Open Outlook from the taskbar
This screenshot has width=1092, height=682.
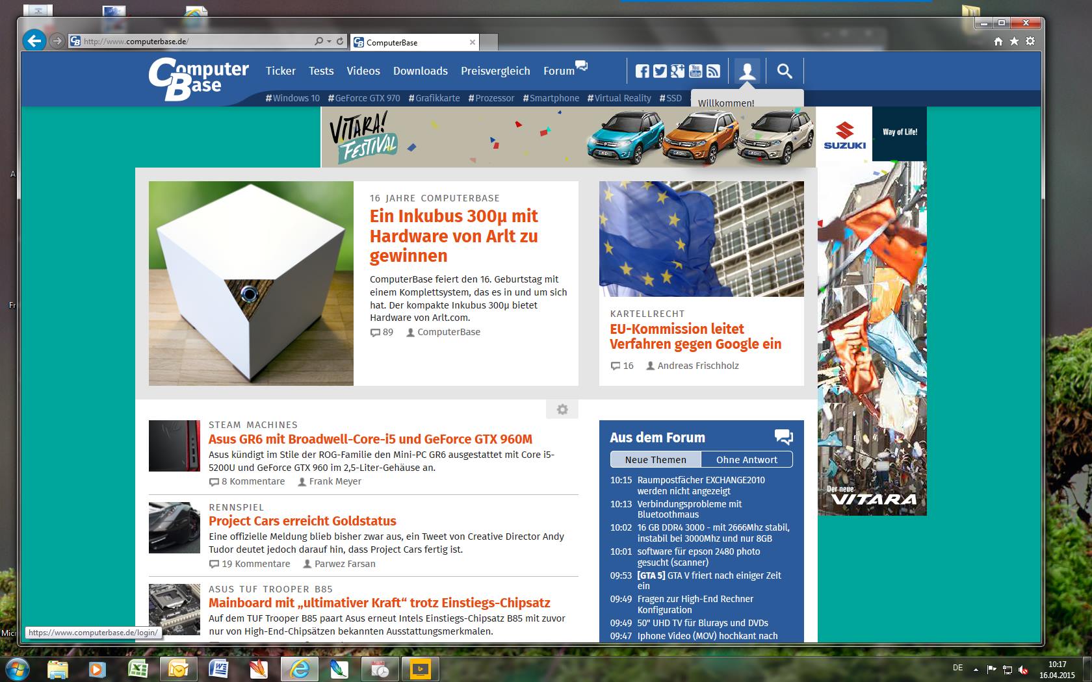(178, 668)
